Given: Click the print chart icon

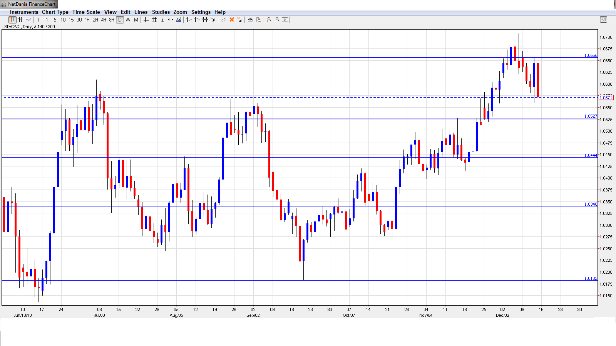Looking at the screenshot, I should pyautogui.click(x=250, y=20).
